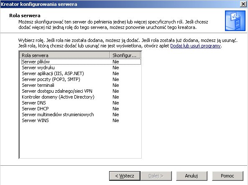248x185 pixels.
Task: Sort by Skonfigur... column header
Action: coord(125,55)
